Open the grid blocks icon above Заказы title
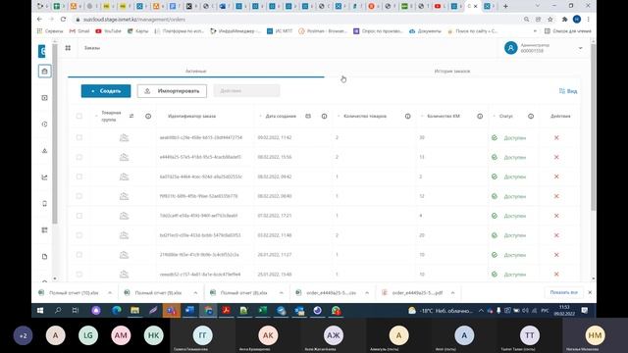Viewport: 628px width, 353px height. [x=68, y=48]
